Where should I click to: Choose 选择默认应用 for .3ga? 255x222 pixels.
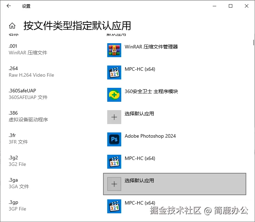tap(175, 184)
